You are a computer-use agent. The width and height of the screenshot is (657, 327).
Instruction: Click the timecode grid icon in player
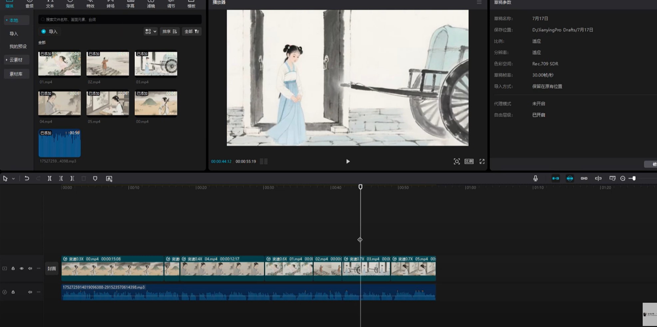click(x=264, y=162)
